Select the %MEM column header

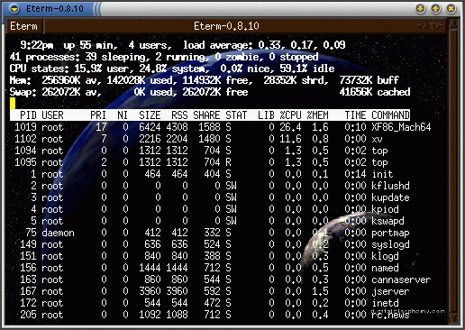(317, 115)
